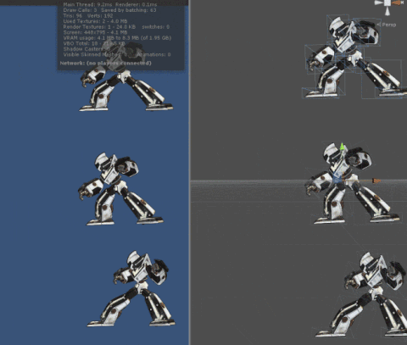Click the middle robot in Game view
Viewport: 407px width, 345px height.
tap(120, 189)
